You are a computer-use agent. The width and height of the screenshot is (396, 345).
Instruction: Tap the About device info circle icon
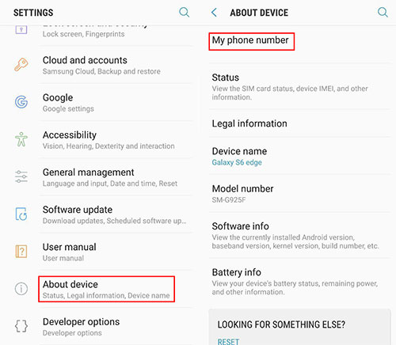click(21, 289)
